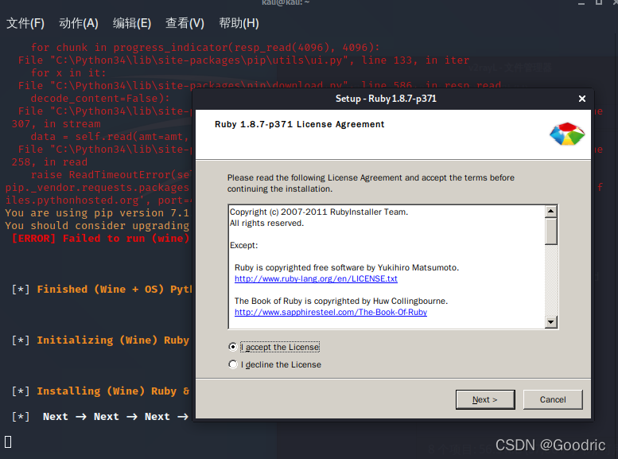Click license text scroll down arrow
Image resolution: width=618 pixels, height=459 pixels.
[x=551, y=321]
